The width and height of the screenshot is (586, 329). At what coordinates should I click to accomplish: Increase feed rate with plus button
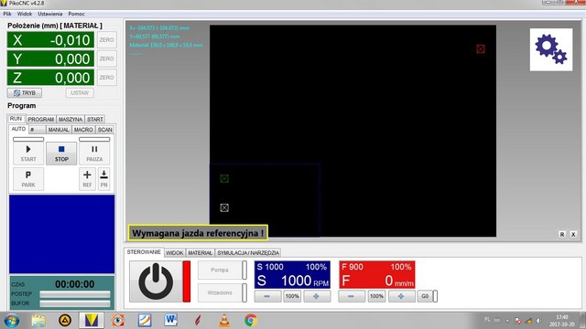coord(401,296)
